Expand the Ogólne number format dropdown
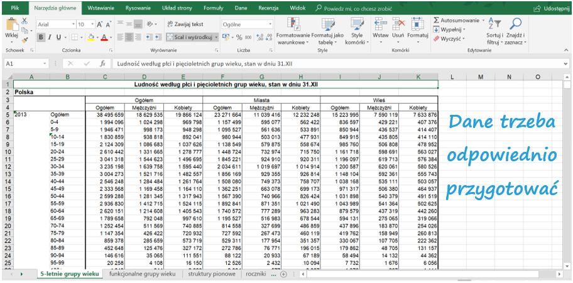The width and height of the screenshot is (573, 283). coord(269,24)
